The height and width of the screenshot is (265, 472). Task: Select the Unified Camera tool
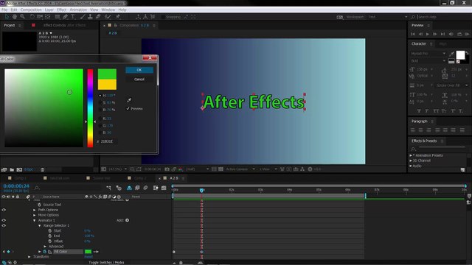[x=39, y=17]
